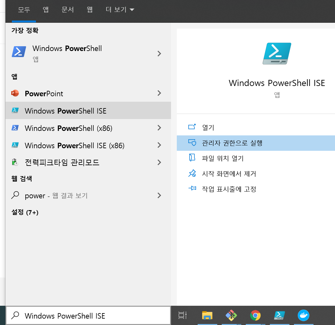Click the pin icon for 작업 표시줄에 고정
This screenshot has width=335, height=325.
pyautogui.click(x=192, y=188)
